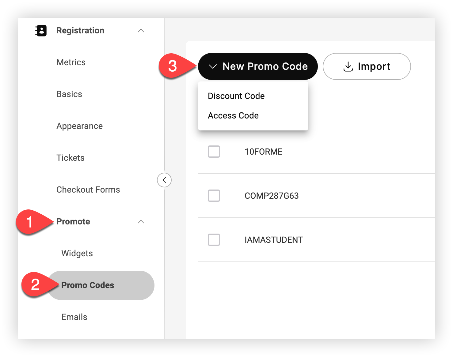The height and width of the screenshot is (357, 453).
Task: Open the Metrics page in the sidebar
Action: pyautogui.click(x=71, y=62)
